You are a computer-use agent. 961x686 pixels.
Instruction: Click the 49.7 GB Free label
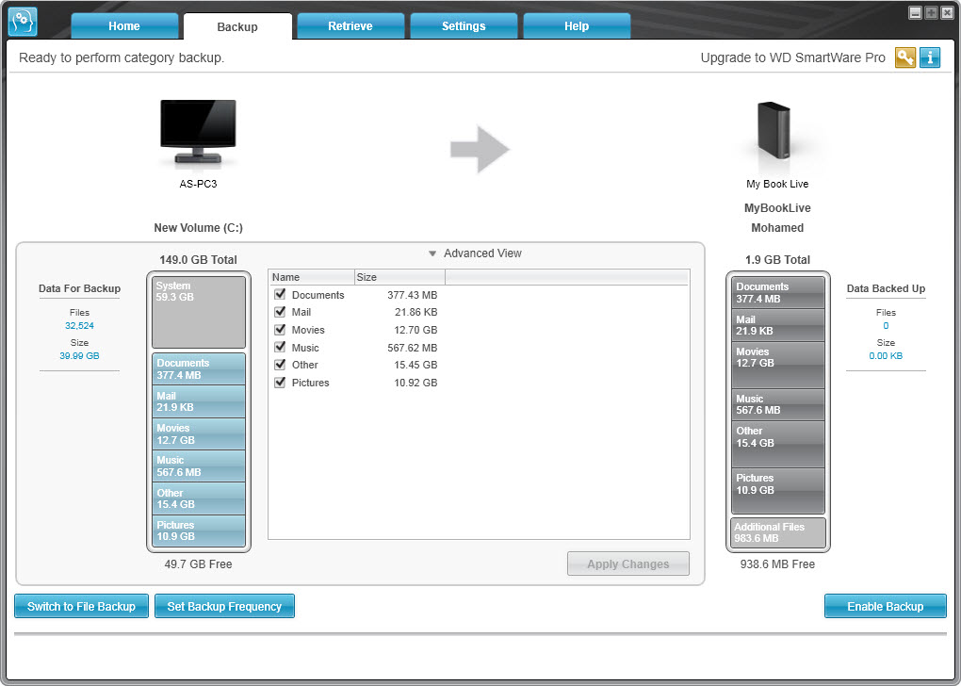tap(198, 564)
